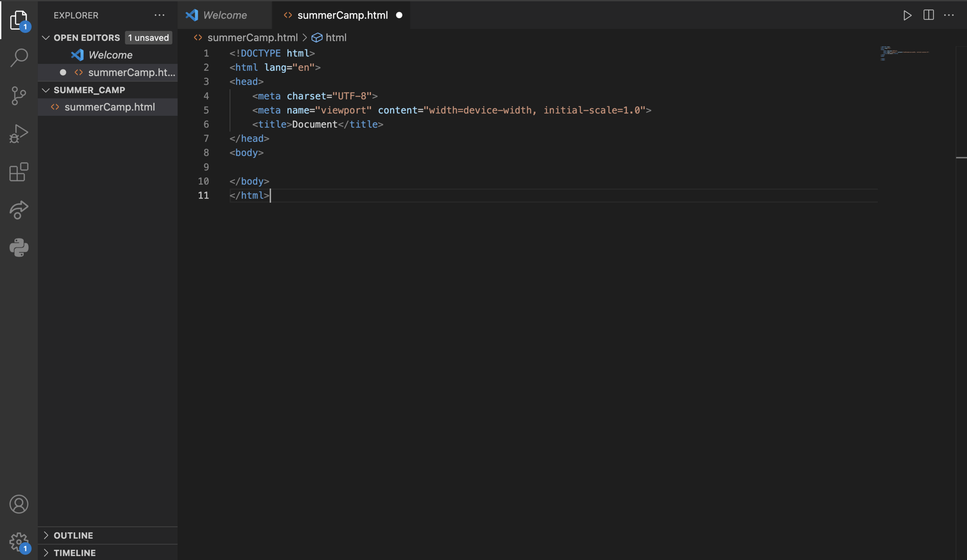
Task: Switch to the Welcome tab
Action: click(224, 15)
